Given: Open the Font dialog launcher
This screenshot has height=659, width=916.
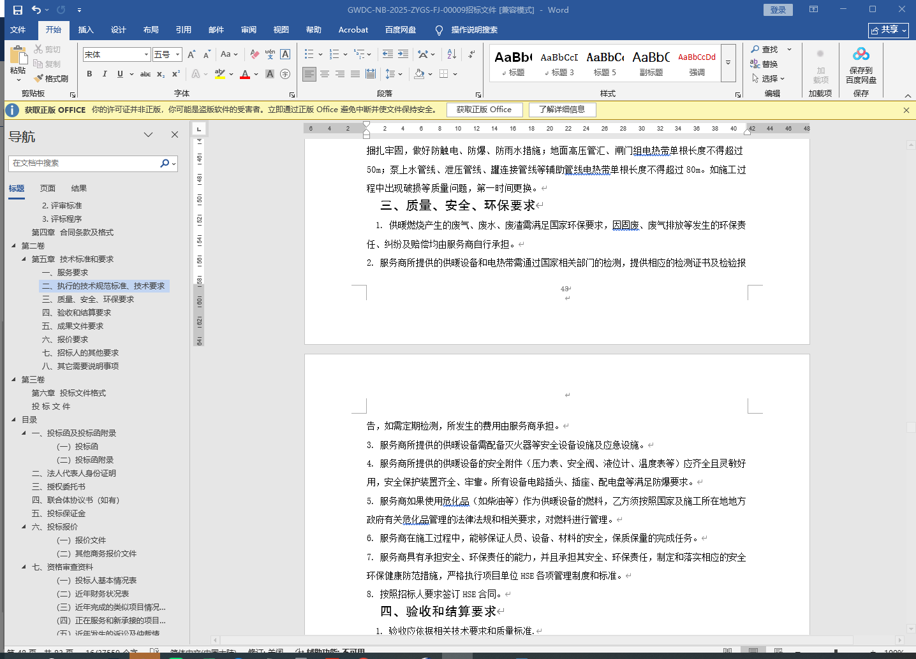Looking at the screenshot, I should [x=292, y=94].
